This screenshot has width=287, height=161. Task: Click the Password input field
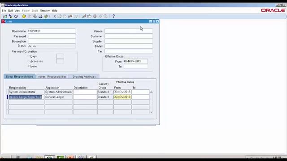pos(52,36)
